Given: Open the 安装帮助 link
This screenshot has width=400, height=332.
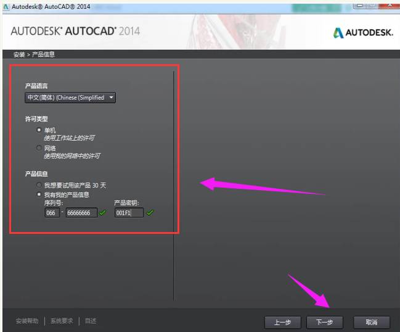Looking at the screenshot, I should [27, 321].
